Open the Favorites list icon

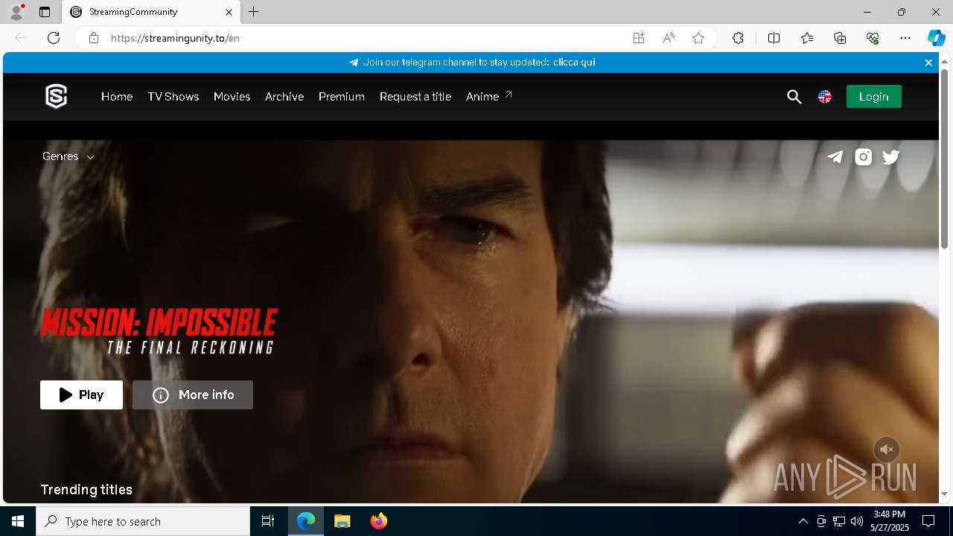807,38
